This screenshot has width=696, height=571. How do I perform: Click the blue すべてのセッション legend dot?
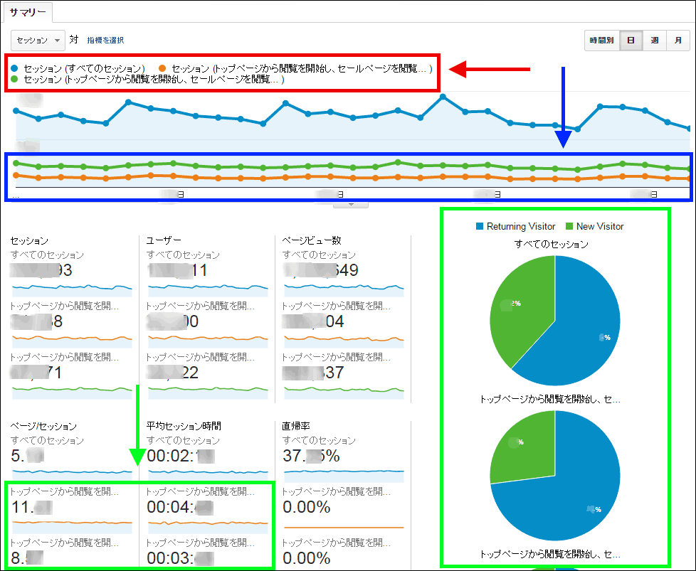click(15, 68)
